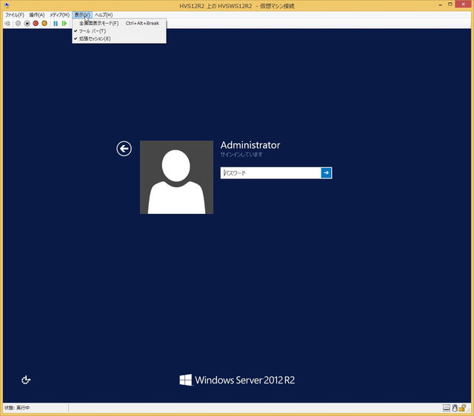This screenshot has height=416, width=474.
Task: Open the ヘルプ(H) menu
Action: [x=104, y=15]
